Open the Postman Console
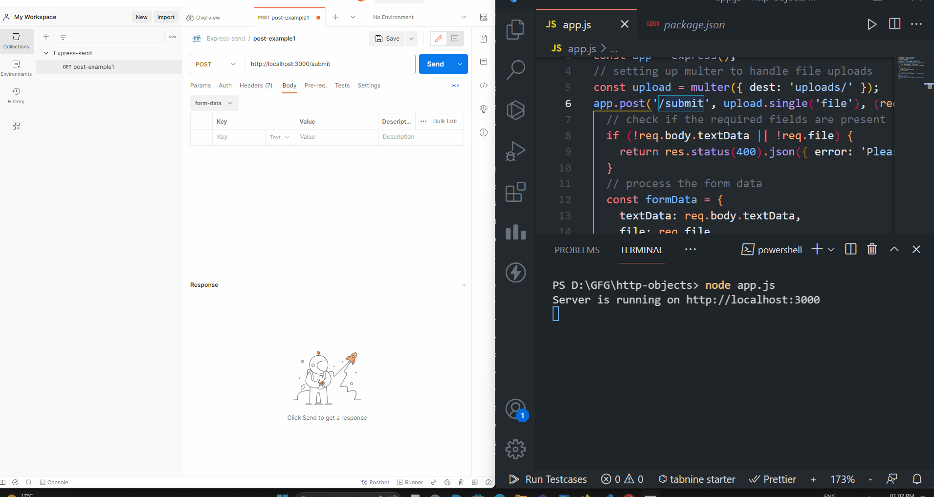 click(x=54, y=482)
